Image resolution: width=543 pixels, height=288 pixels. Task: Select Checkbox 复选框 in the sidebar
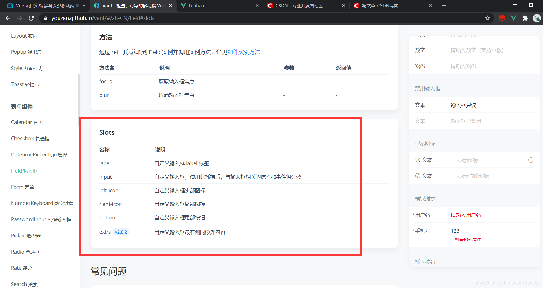(x=30, y=138)
